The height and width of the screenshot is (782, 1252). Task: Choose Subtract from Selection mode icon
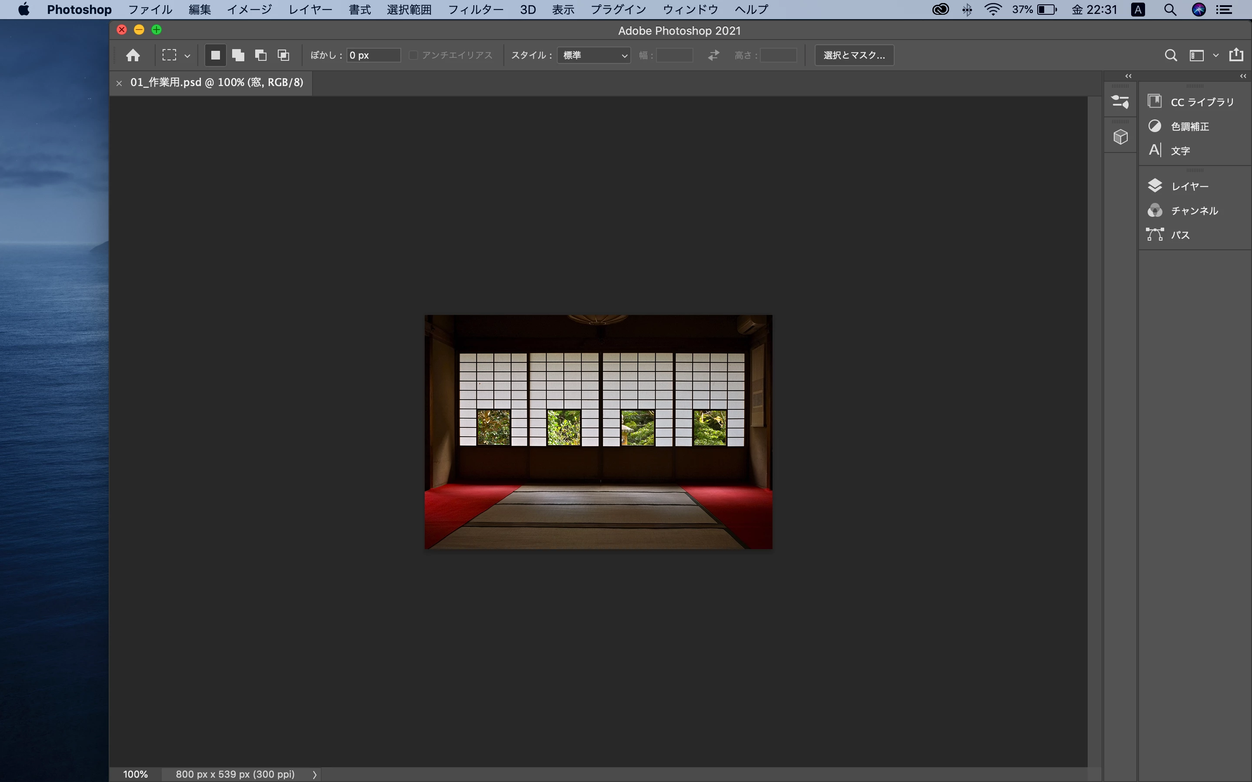[261, 55]
